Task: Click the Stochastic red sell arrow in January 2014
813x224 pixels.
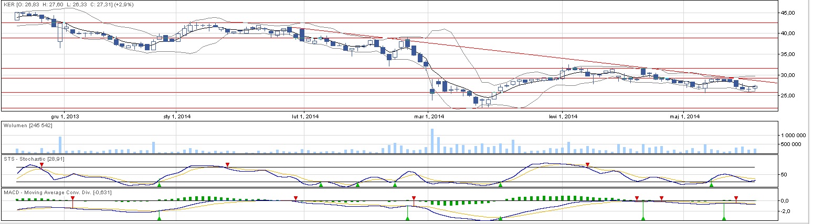Action: [x=227, y=165]
